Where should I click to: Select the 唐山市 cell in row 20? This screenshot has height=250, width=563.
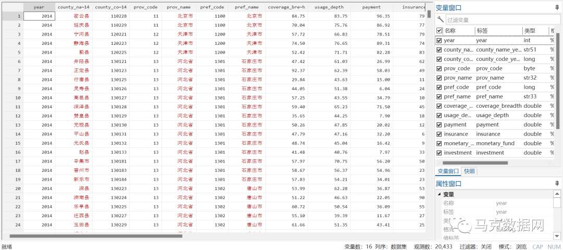(247, 189)
